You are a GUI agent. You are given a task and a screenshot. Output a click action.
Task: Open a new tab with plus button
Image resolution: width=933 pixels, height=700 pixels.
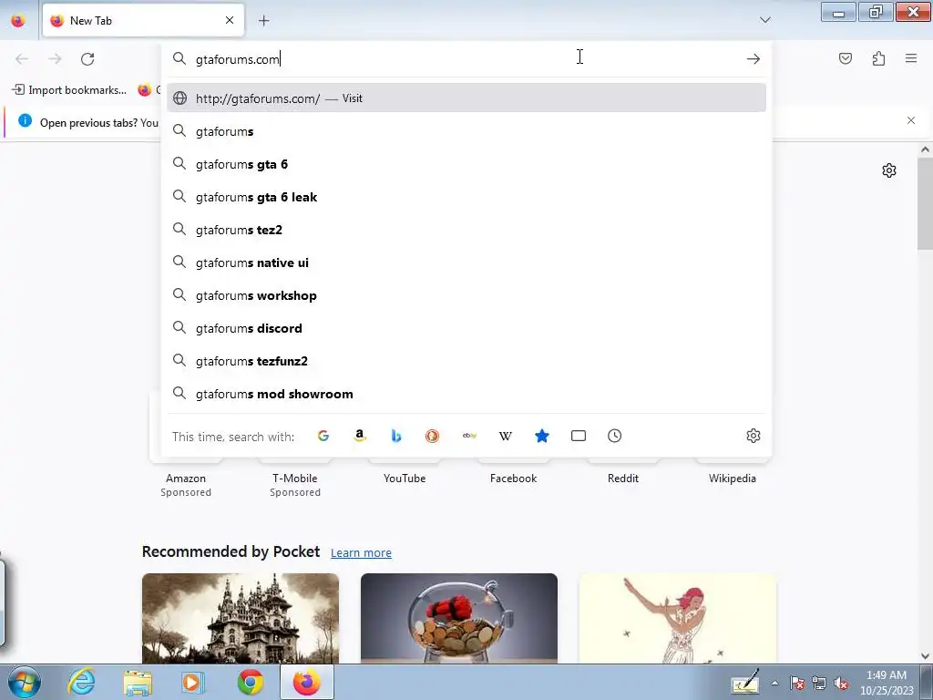tap(263, 21)
